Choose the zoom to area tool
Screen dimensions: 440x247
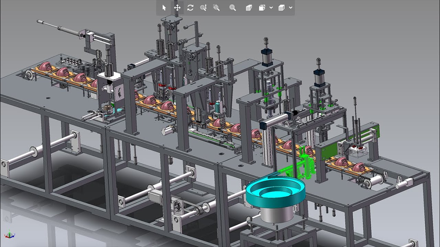(216, 8)
